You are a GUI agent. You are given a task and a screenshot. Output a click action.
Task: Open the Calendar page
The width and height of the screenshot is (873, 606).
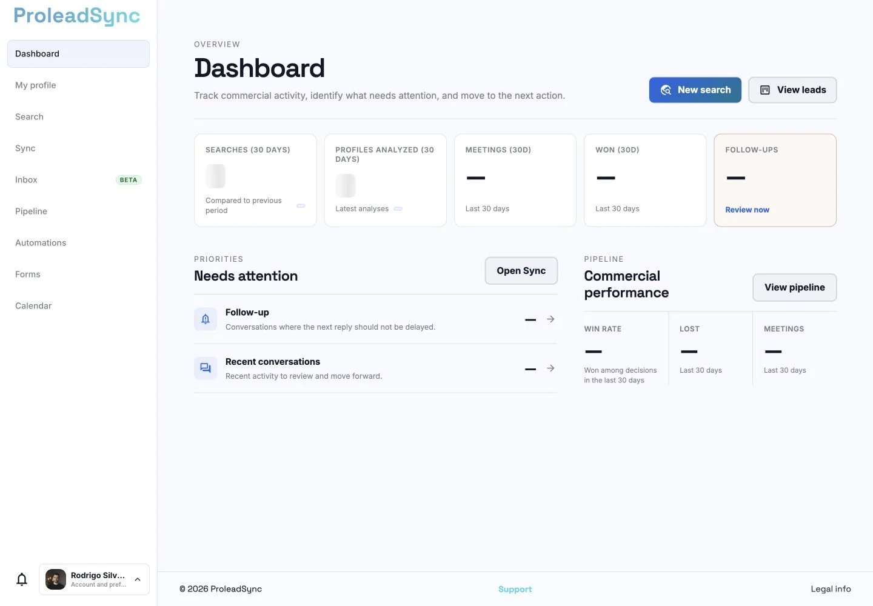(78, 306)
